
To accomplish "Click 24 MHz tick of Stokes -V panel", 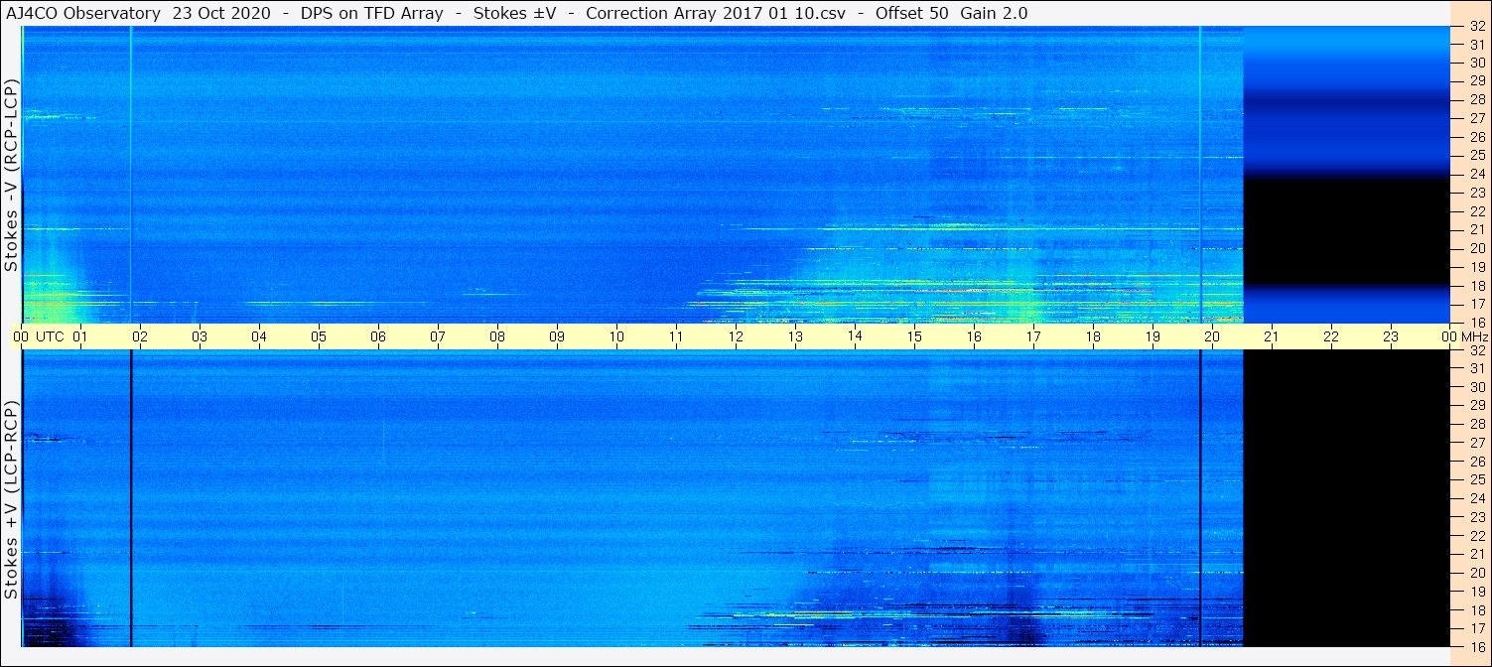I will click(1476, 174).
